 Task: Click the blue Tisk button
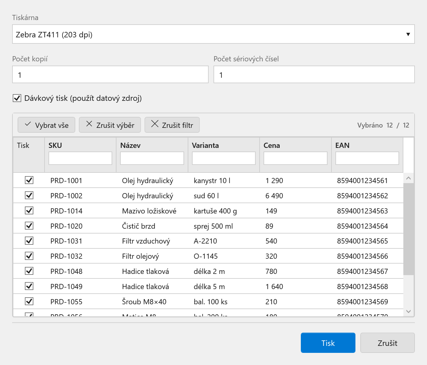[x=328, y=343]
